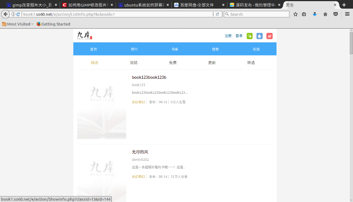Click the WeChat login icon
The image size is (353, 202).
point(249,36)
